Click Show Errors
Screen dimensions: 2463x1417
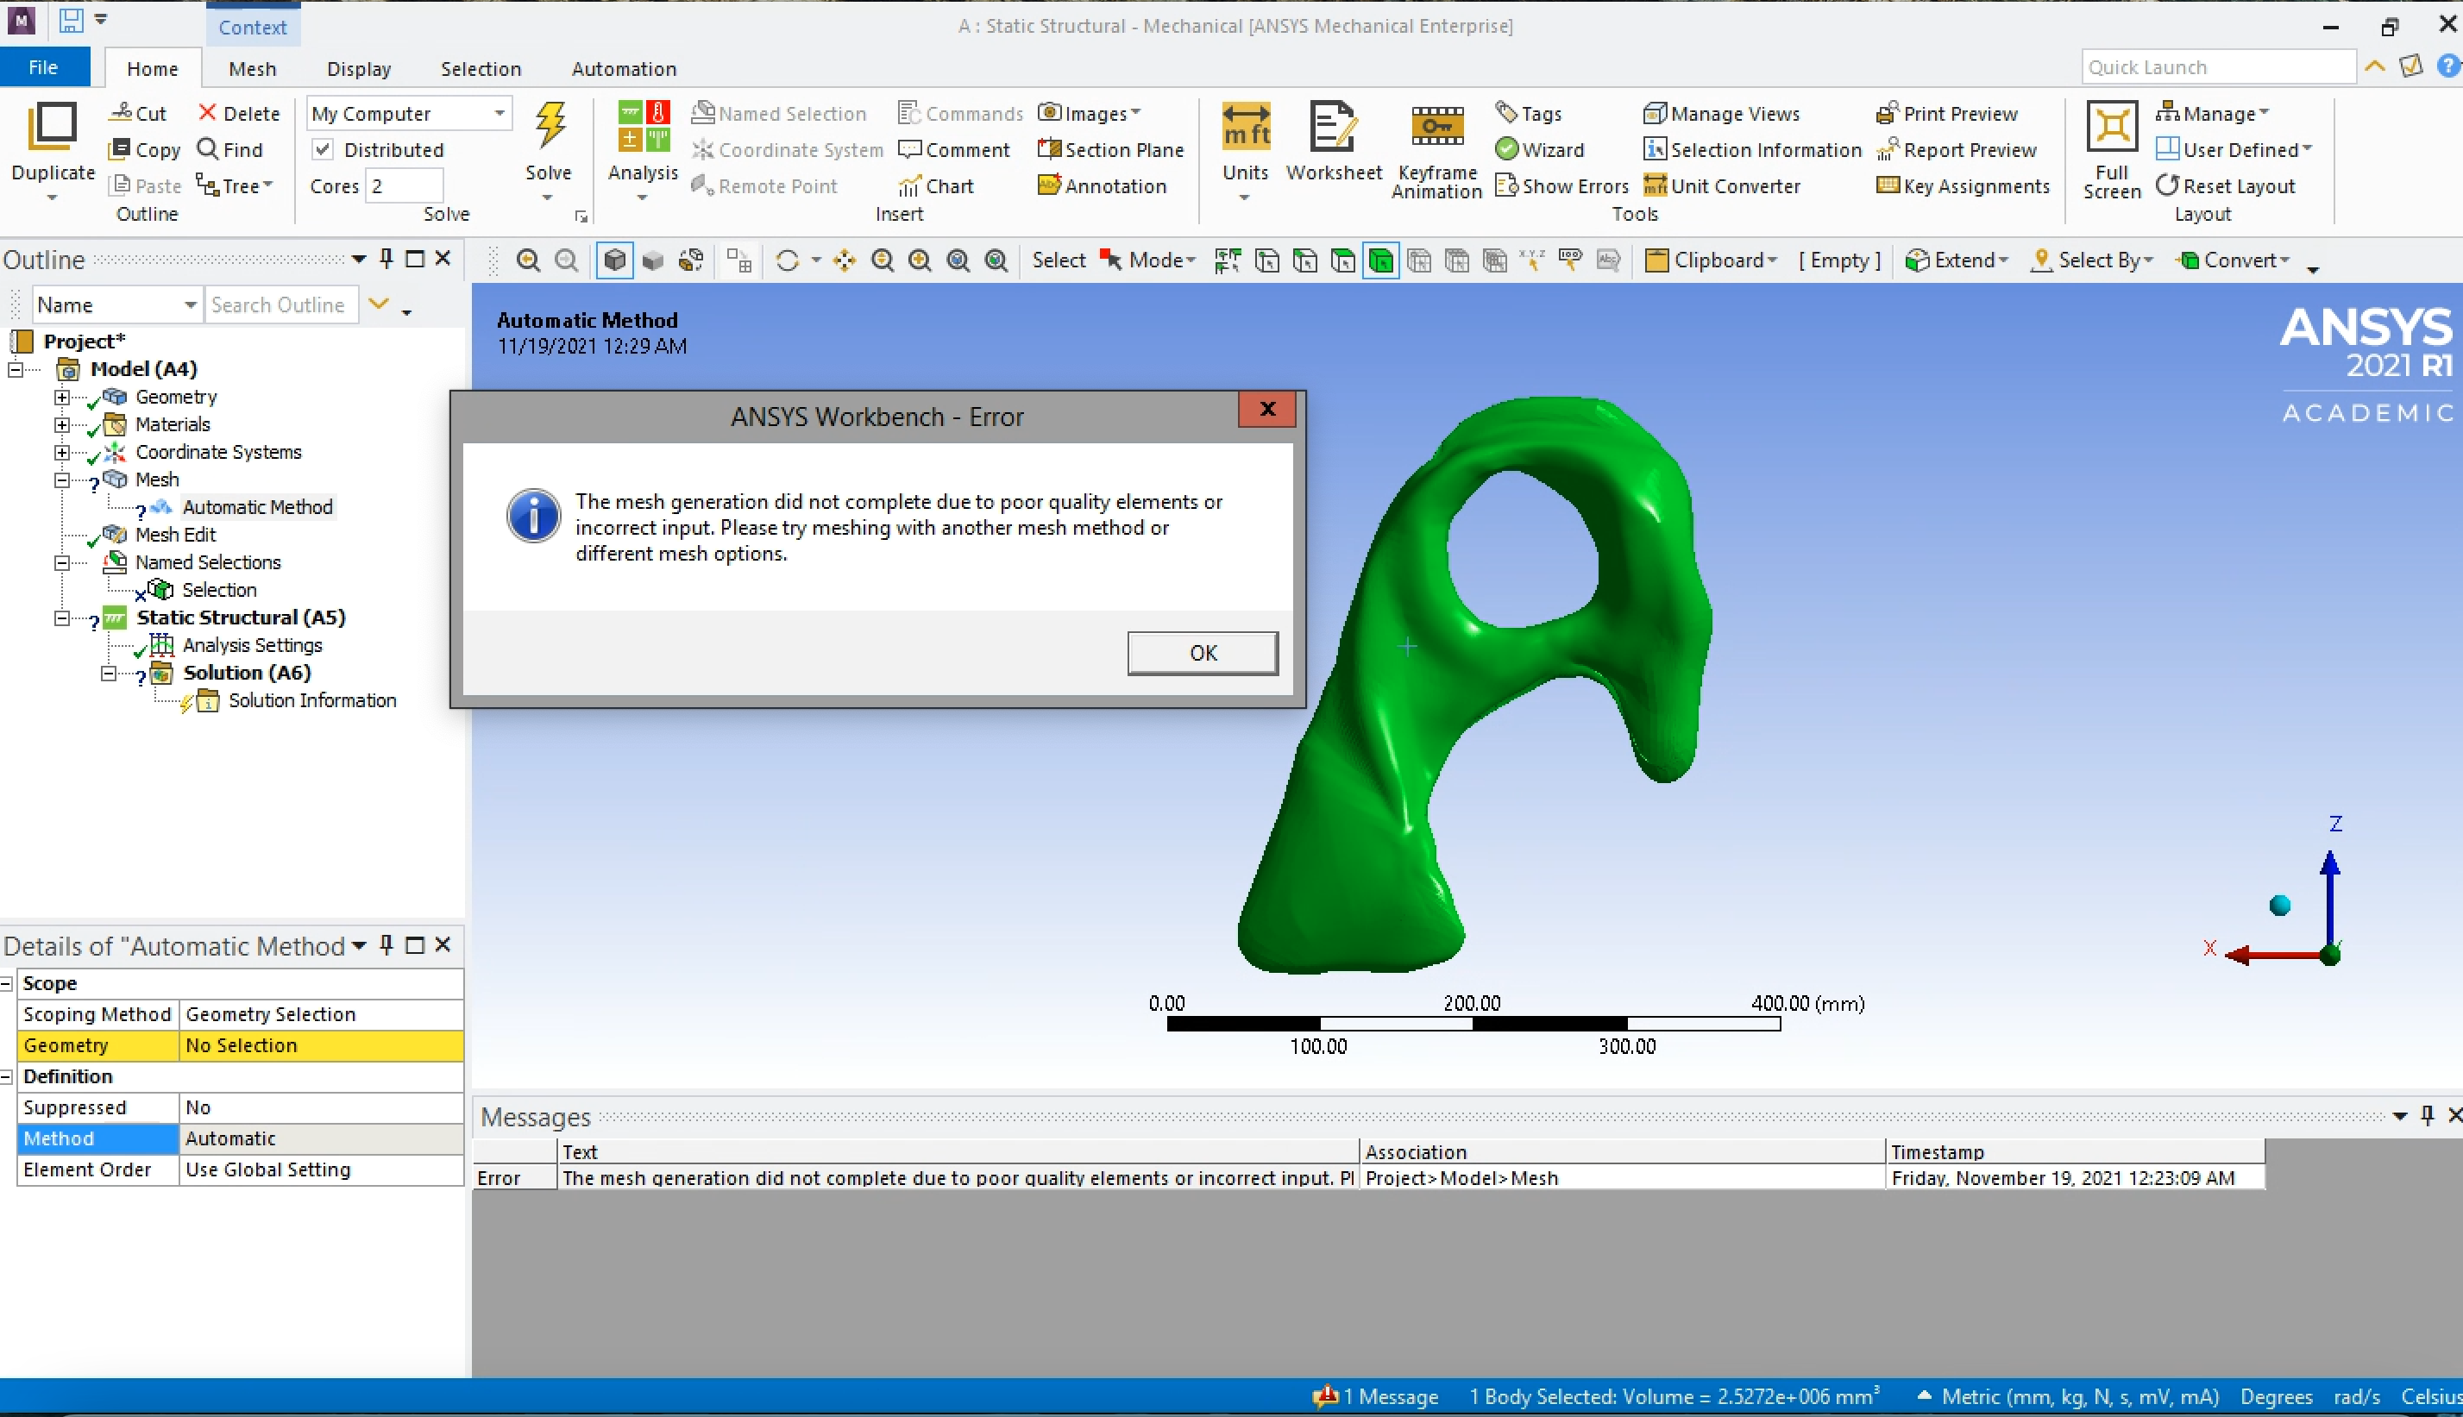click(1561, 186)
